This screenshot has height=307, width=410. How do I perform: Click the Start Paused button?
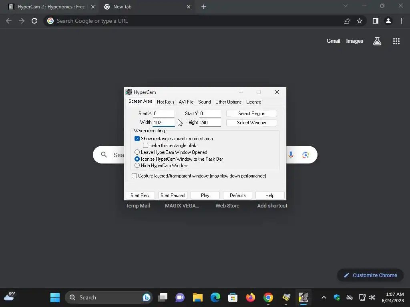tap(173, 195)
